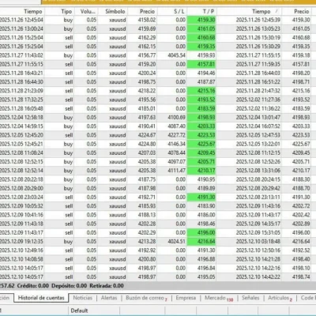Click the buy type in row priced 4213.28

68,242
